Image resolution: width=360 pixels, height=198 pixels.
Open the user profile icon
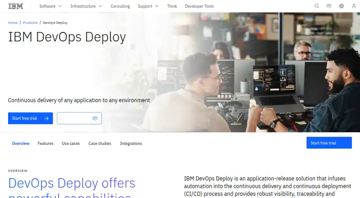(354, 6)
